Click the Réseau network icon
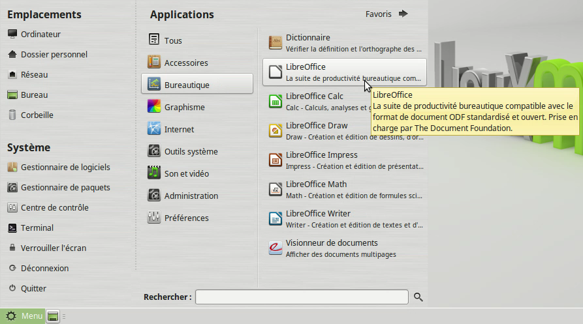The width and height of the screenshot is (583, 324). pos(12,74)
